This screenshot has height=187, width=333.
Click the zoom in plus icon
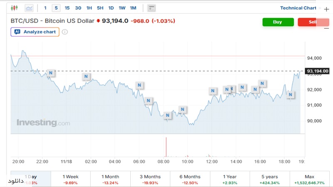(326, 9)
